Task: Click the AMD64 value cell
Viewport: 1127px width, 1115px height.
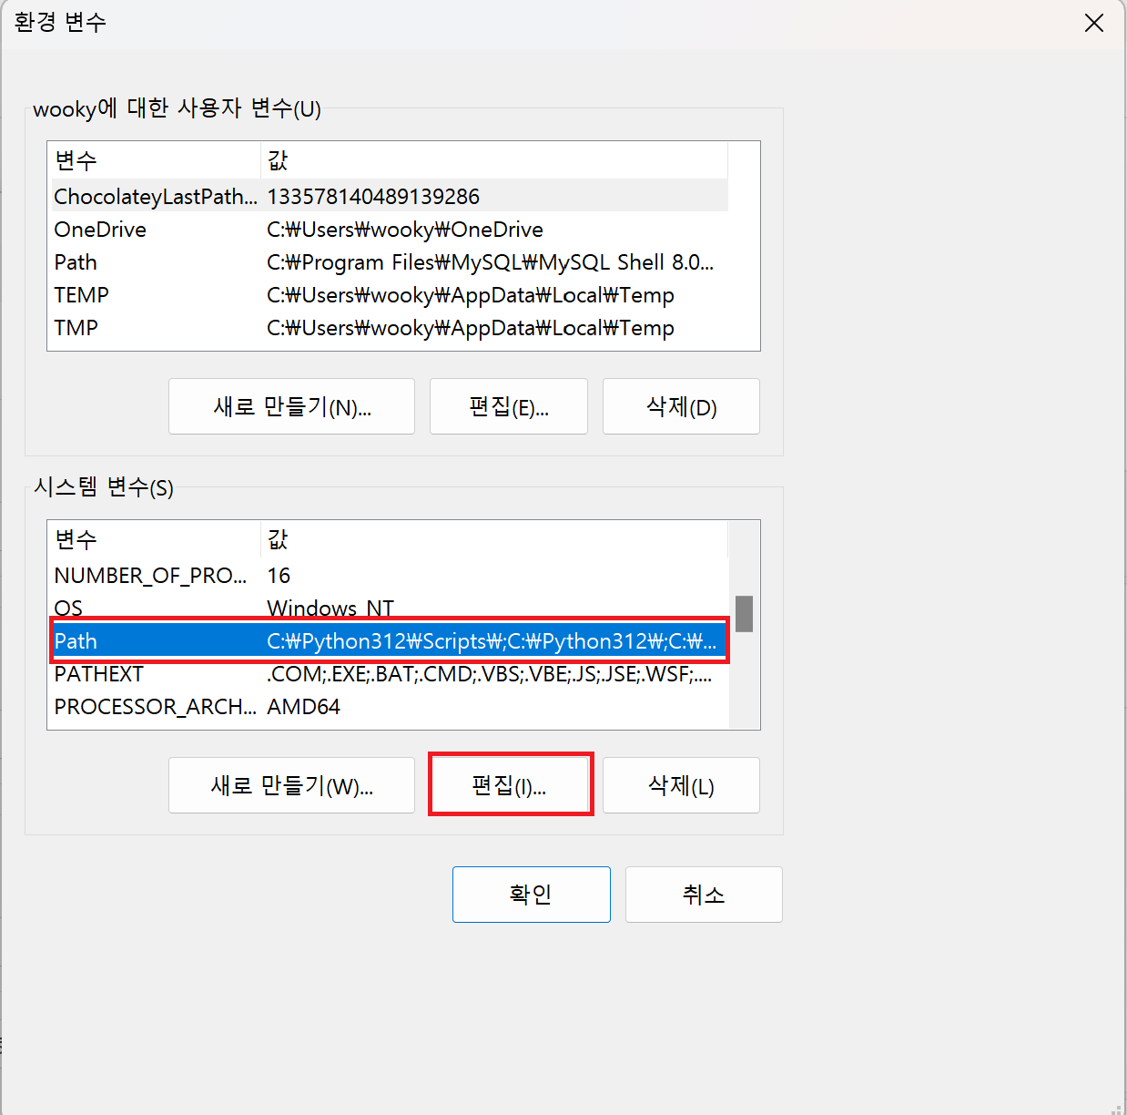Action: pyautogui.click(x=303, y=706)
